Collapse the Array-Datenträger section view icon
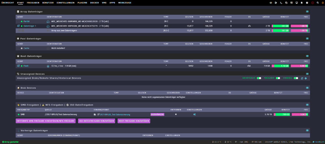 307,12
